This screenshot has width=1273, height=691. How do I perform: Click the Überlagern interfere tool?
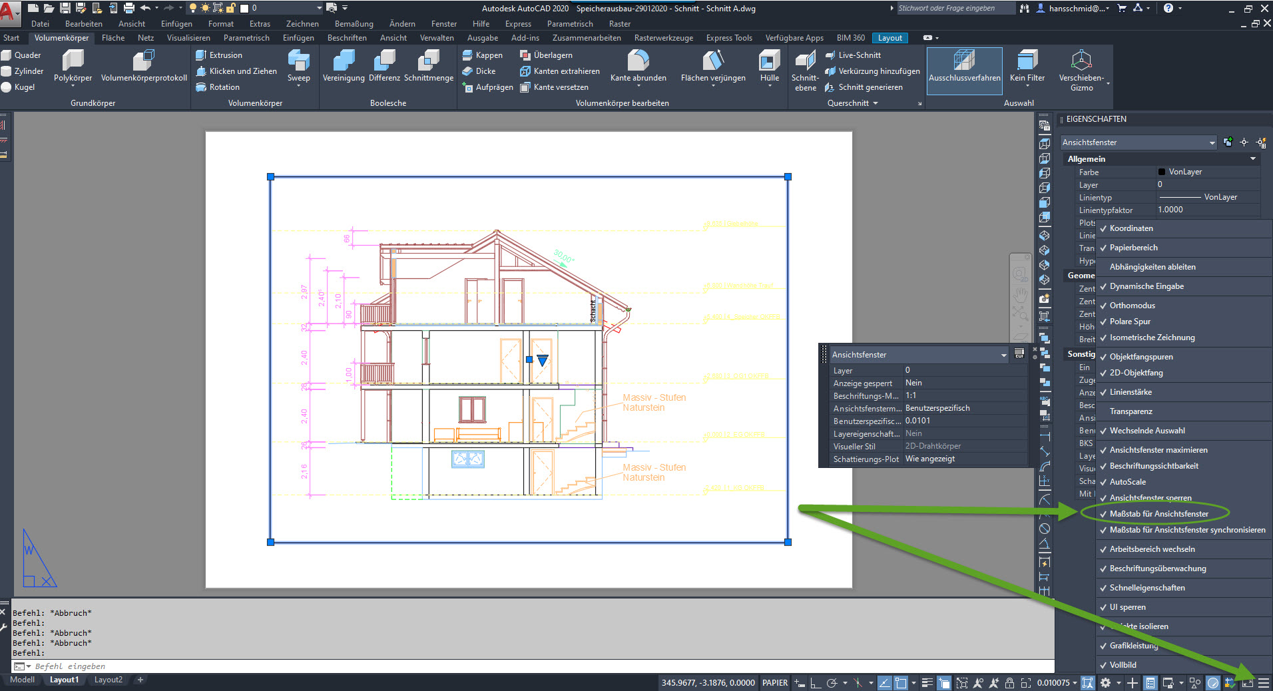[x=546, y=55]
